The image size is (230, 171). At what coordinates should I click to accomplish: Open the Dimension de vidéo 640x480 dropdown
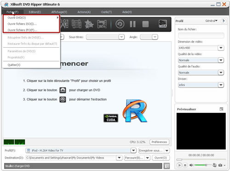[x=221, y=48]
